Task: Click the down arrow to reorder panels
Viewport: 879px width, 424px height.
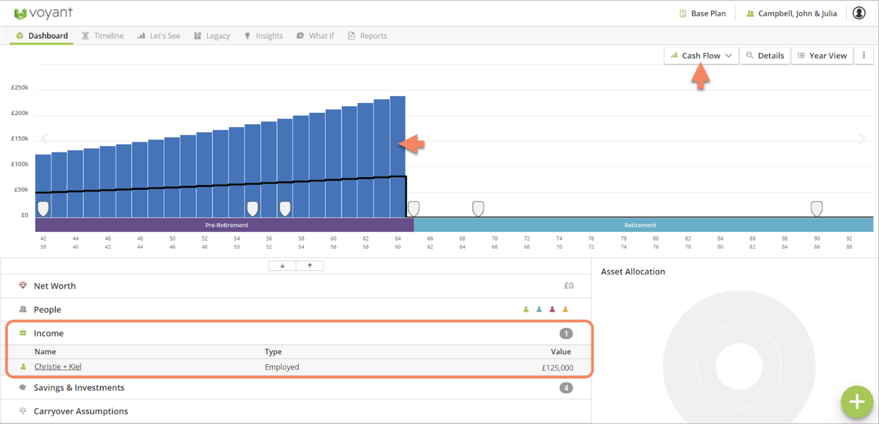Action: pyautogui.click(x=282, y=265)
